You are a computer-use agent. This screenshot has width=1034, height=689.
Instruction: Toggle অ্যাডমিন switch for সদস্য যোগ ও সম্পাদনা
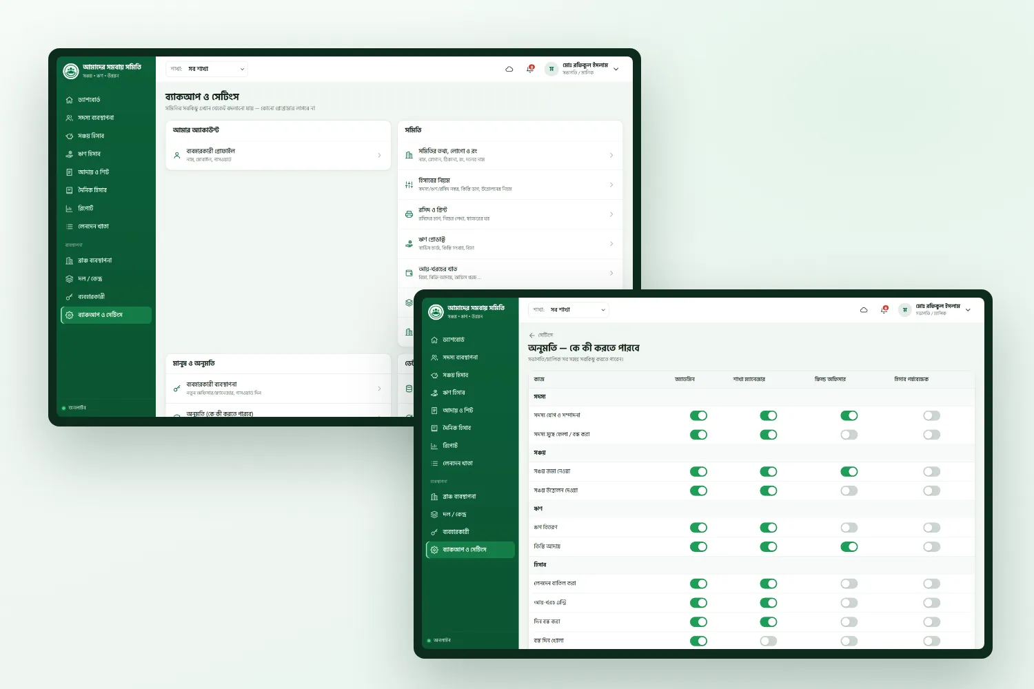(698, 415)
